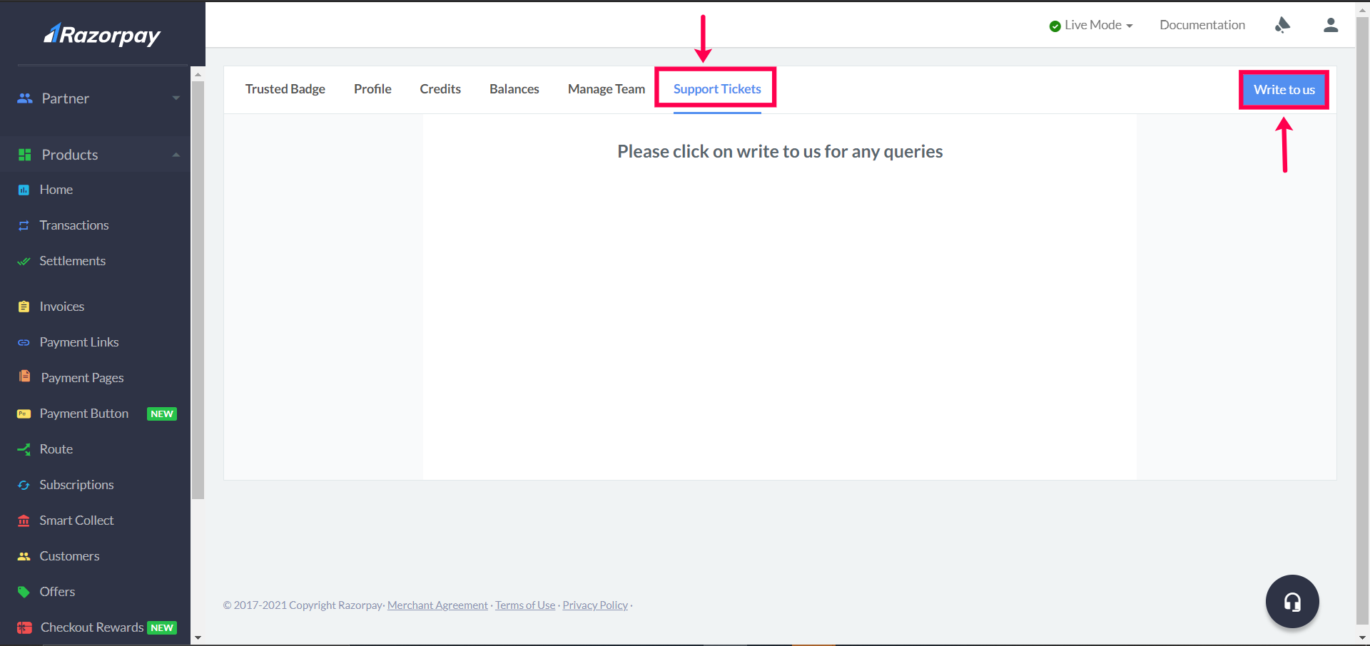This screenshot has width=1370, height=646.
Task: Go to the Manage Team tab
Action: [607, 89]
